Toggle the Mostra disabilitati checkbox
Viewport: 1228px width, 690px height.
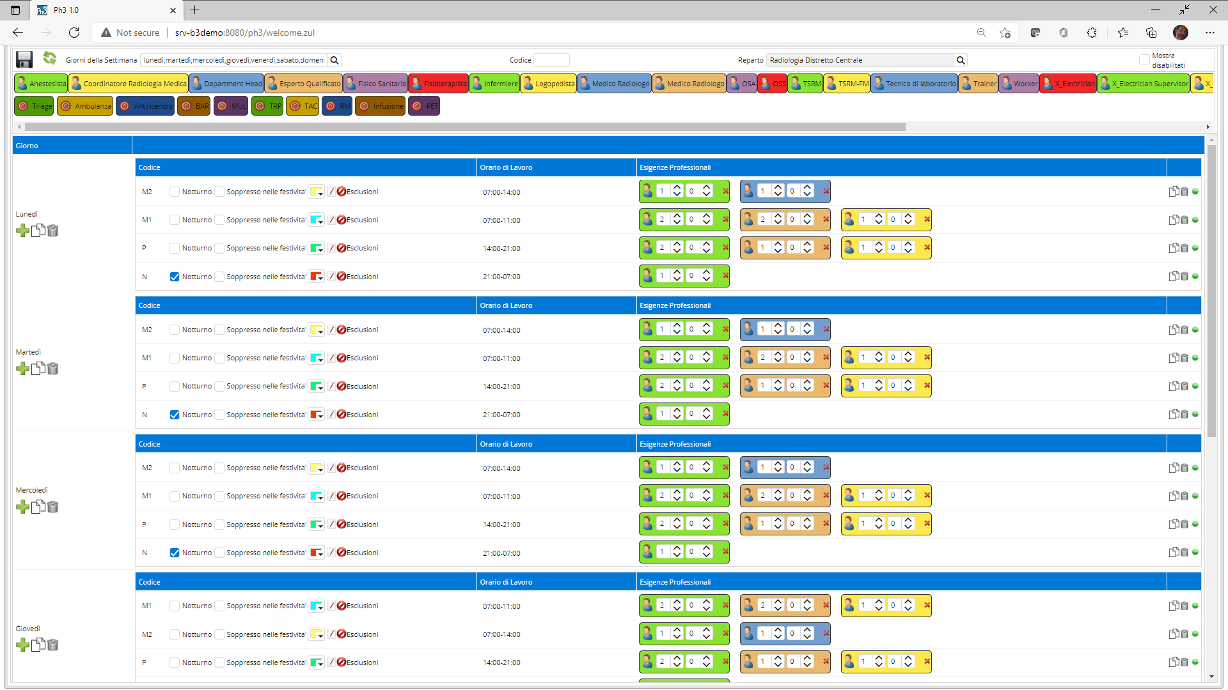pyautogui.click(x=1144, y=59)
